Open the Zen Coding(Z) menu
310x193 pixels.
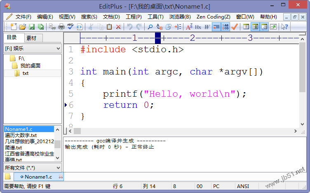coord(213,17)
